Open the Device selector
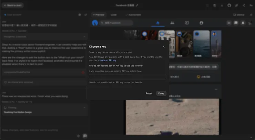The width and height of the screenshot is (255, 140). point(239,15)
